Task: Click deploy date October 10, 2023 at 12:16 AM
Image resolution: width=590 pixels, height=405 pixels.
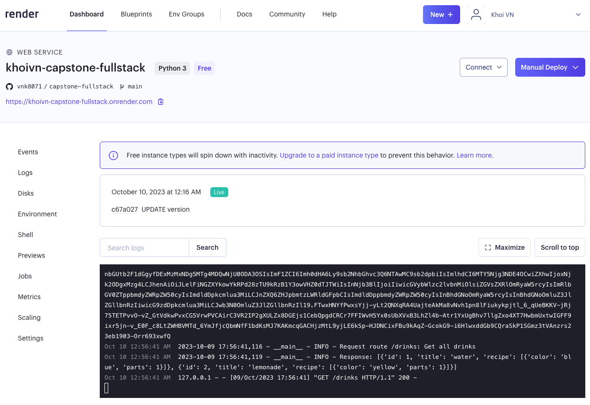Action: (x=156, y=192)
